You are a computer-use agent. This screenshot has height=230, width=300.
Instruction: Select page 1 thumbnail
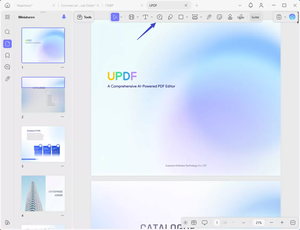43,45
